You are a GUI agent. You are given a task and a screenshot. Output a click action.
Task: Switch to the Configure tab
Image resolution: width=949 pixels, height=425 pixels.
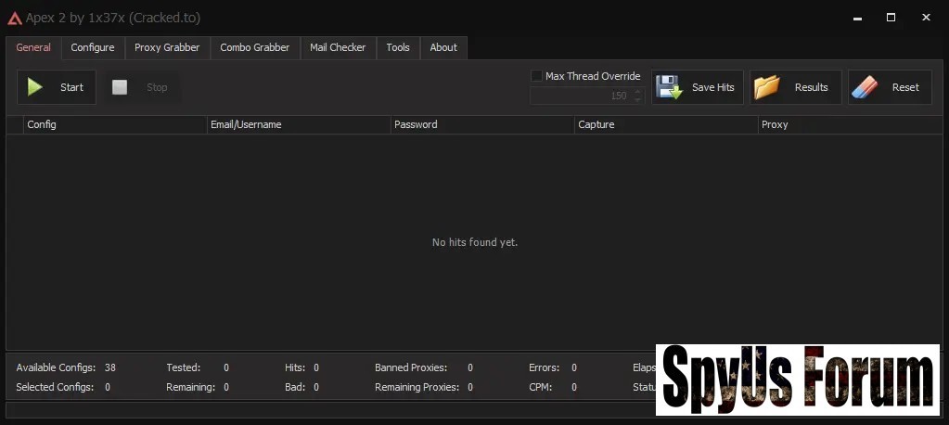(x=93, y=47)
